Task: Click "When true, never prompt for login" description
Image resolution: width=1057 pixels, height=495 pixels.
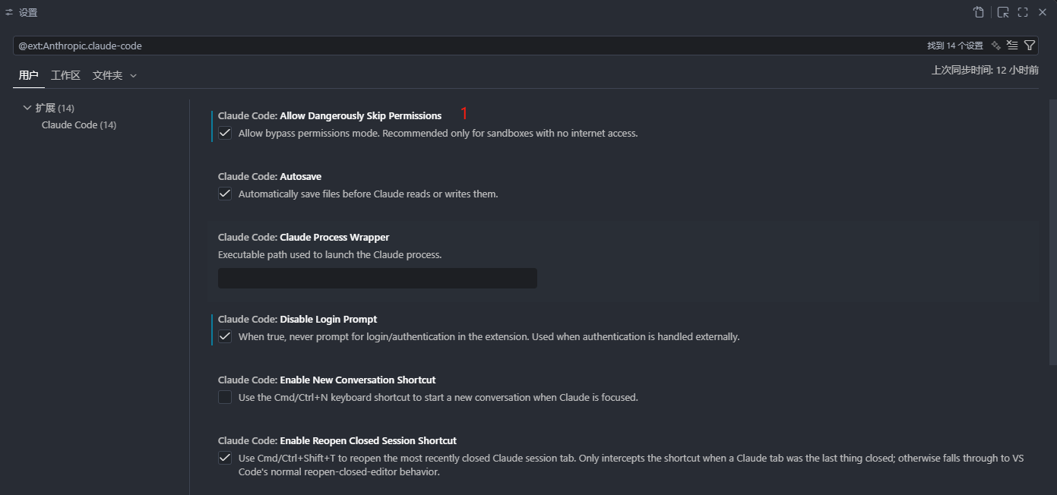Action: click(489, 336)
